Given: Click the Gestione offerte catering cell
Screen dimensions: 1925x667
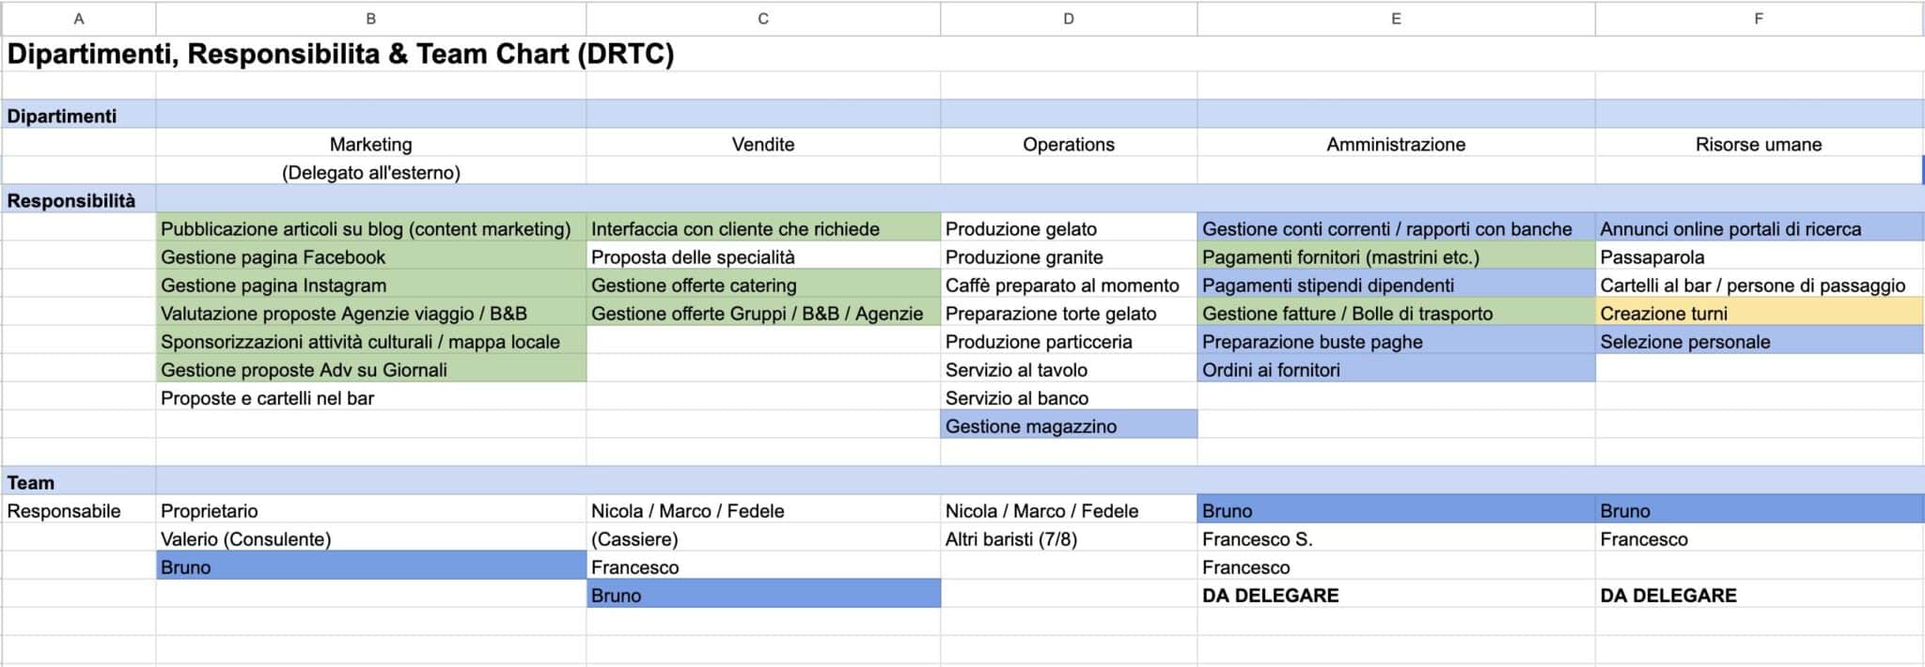Looking at the screenshot, I should (763, 285).
